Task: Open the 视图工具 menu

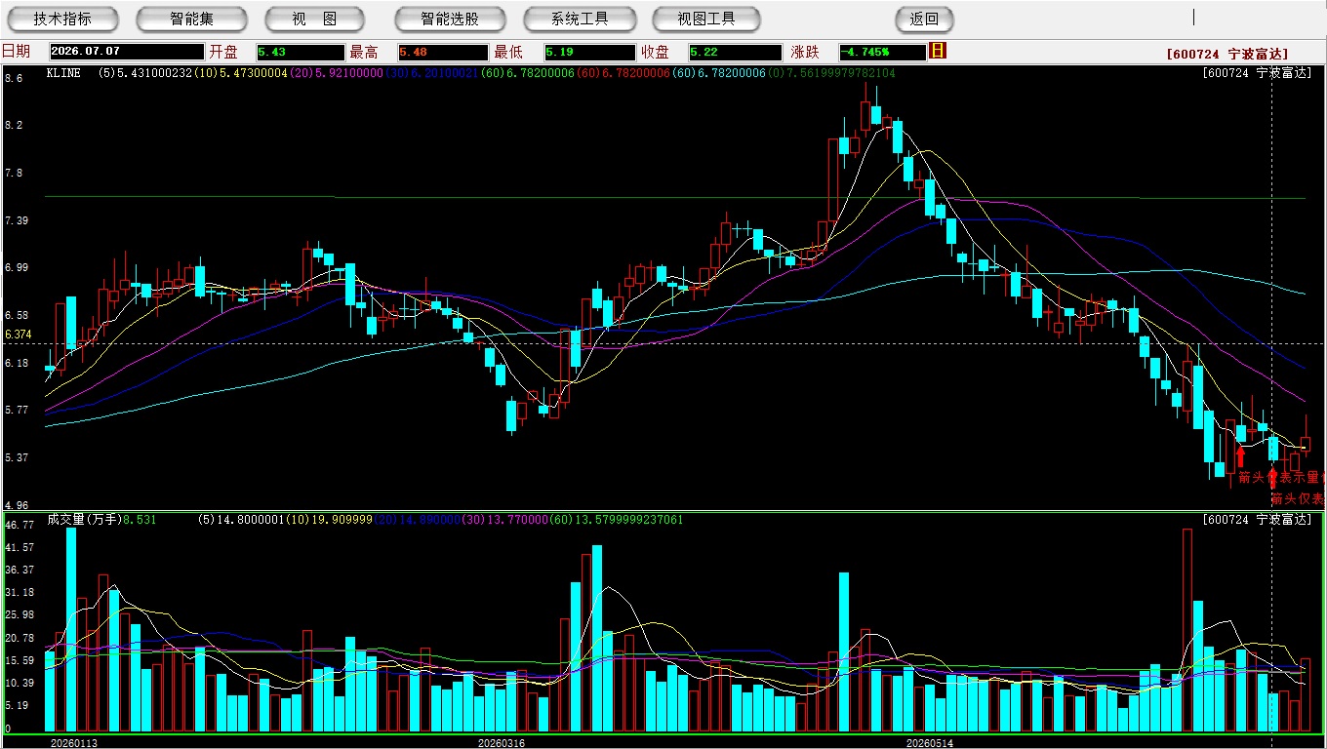Action: coord(706,19)
